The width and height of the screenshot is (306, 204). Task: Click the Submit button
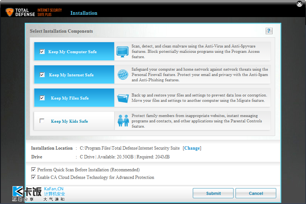(213, 193)
